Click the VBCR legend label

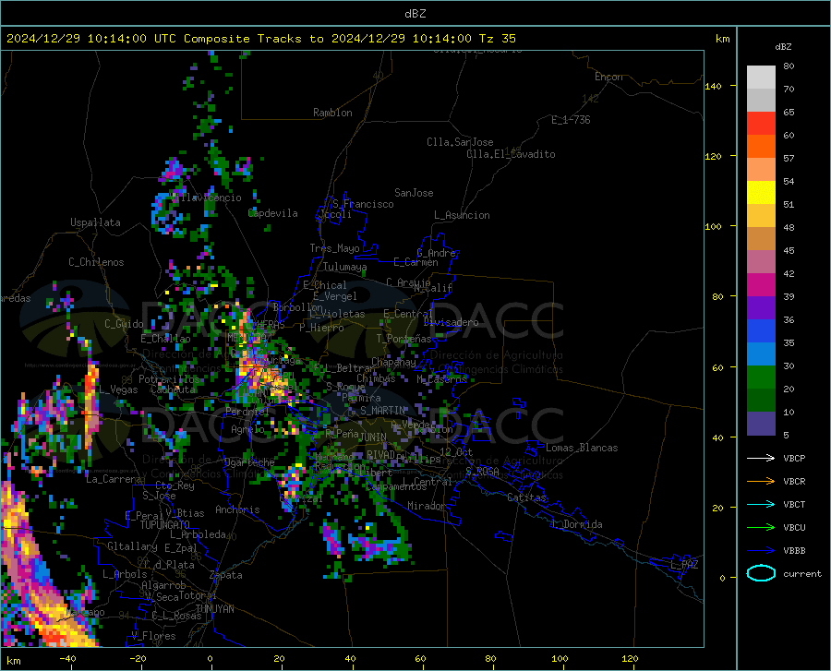click(794, 482)
